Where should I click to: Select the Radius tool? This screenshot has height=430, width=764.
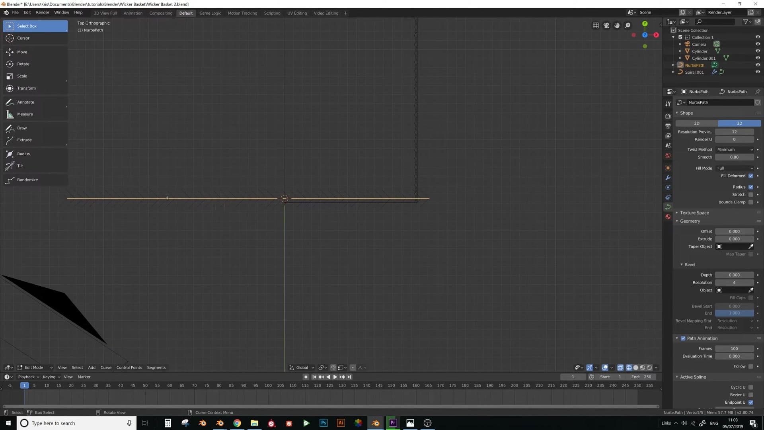pyautogui.click(x=35, y=154)
